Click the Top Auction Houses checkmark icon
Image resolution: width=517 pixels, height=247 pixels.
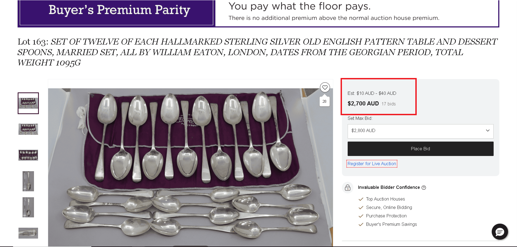click(361, 199)
